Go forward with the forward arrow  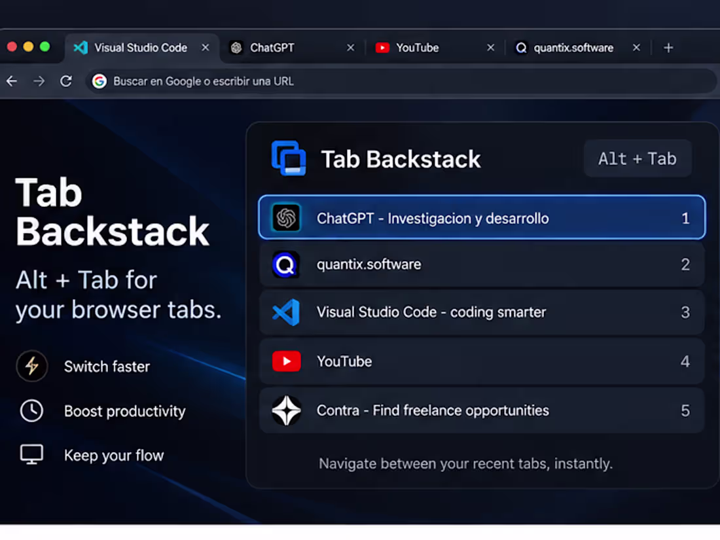39,81
